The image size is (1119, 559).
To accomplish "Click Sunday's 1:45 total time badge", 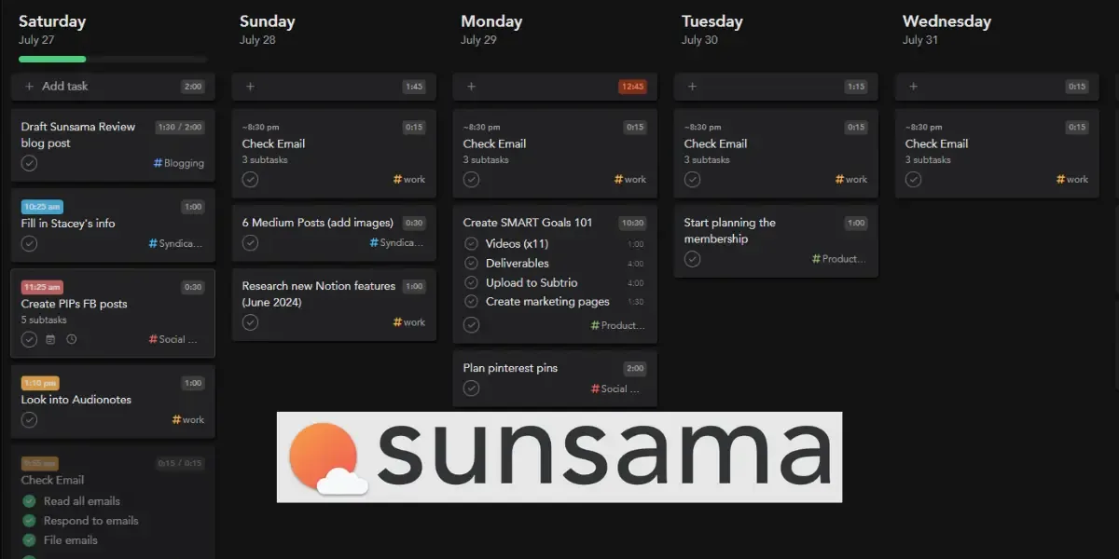I will [x=414, y=87].
